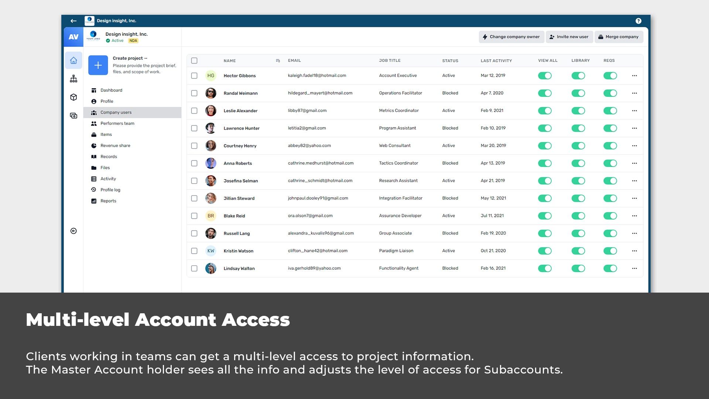The height and width of the screenshot is (399, 709).
Task: Open more options for Courtney Henry
Action: click(x=634, y=146)
